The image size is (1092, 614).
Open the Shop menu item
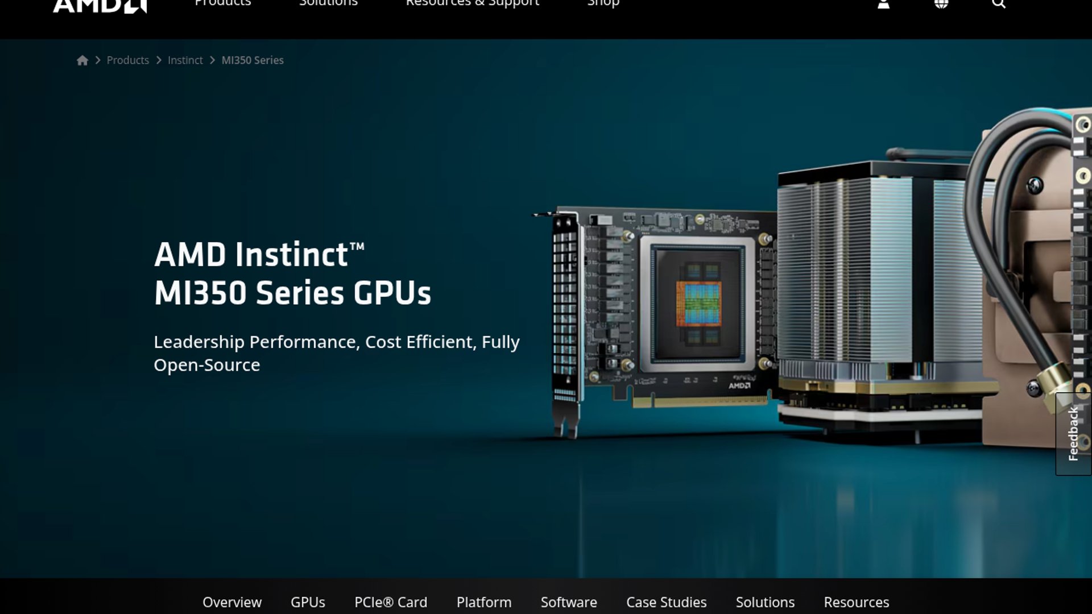[x=603, y=3]
